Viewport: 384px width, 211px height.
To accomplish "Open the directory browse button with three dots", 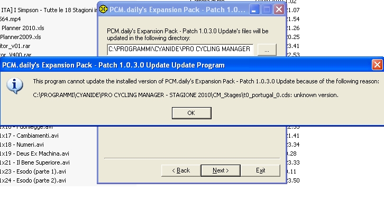I will [267, 49].
